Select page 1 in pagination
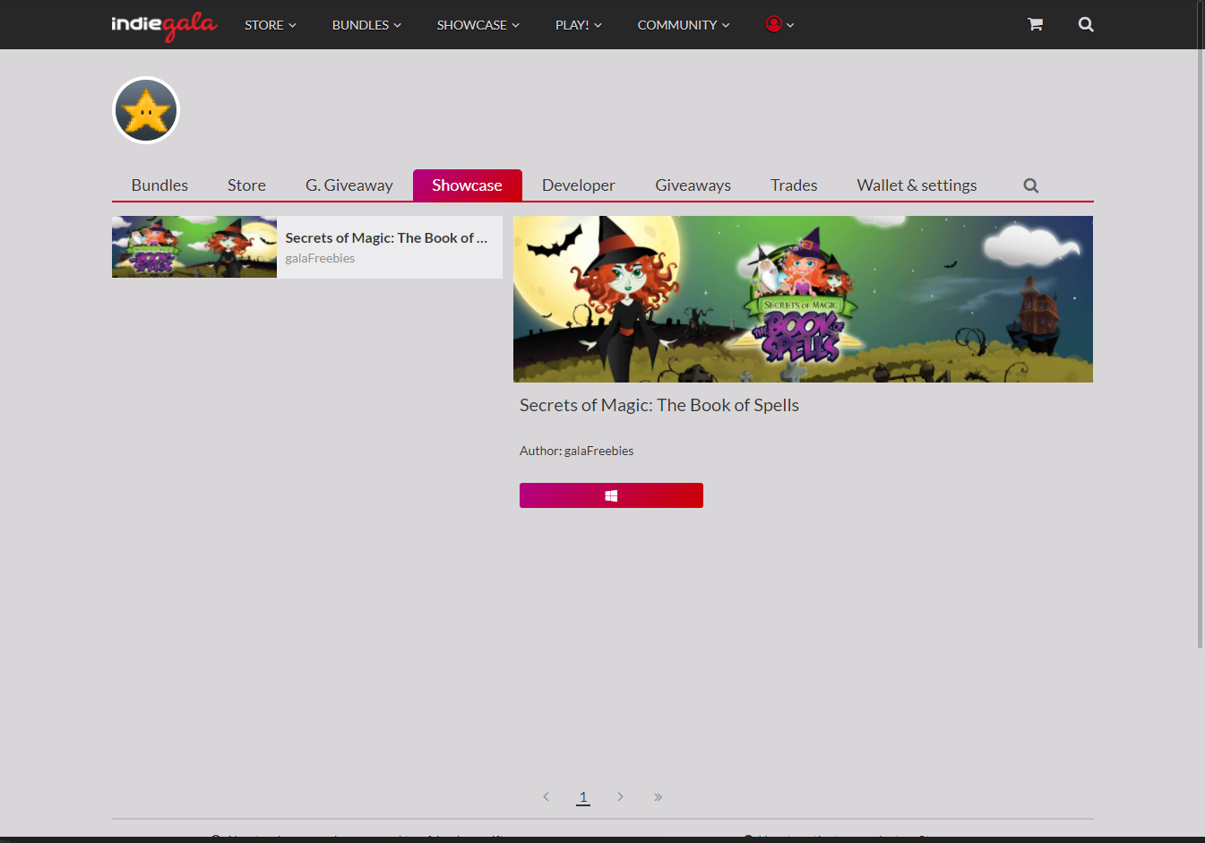This screenshot has width=1205, height=843. pyautogui.click(x=583, y=796)
